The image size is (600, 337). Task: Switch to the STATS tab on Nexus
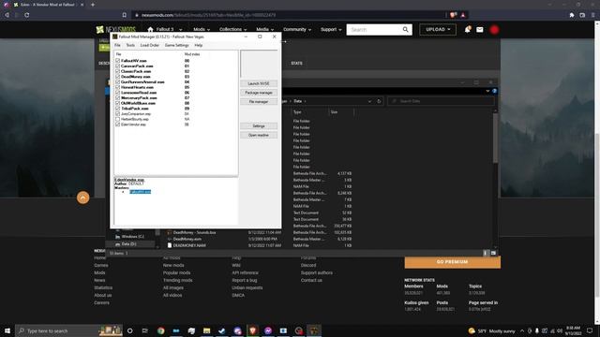(x=296, y=64)
